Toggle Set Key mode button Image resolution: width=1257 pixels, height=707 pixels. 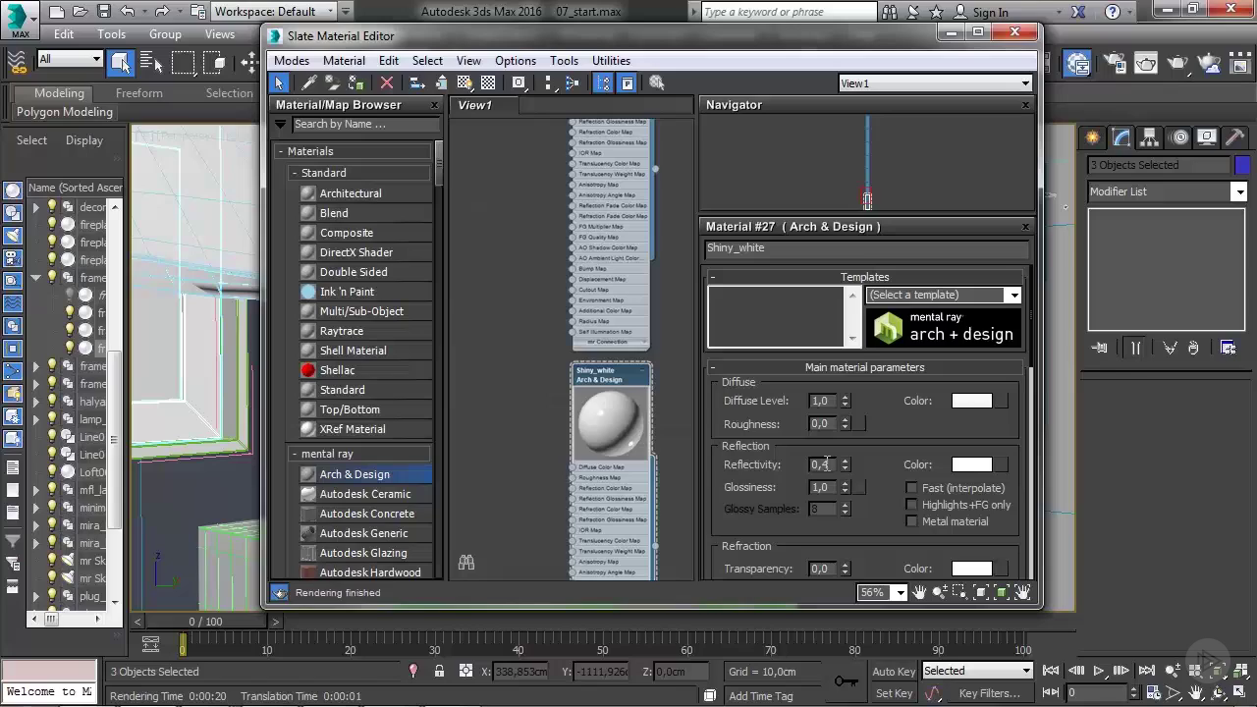(x=894, y=693)
